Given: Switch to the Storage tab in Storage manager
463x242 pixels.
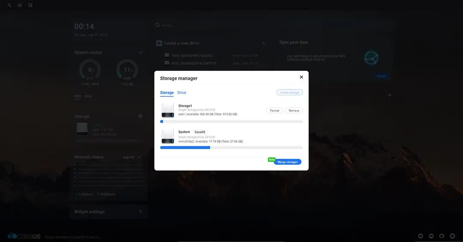Looking at the screenshot, I should (167, 93).
